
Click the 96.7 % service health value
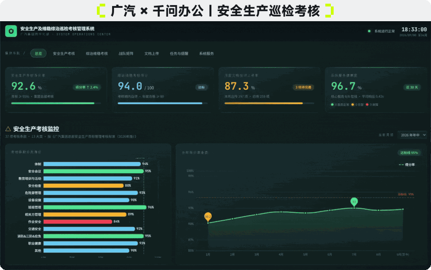click(347, 86)
